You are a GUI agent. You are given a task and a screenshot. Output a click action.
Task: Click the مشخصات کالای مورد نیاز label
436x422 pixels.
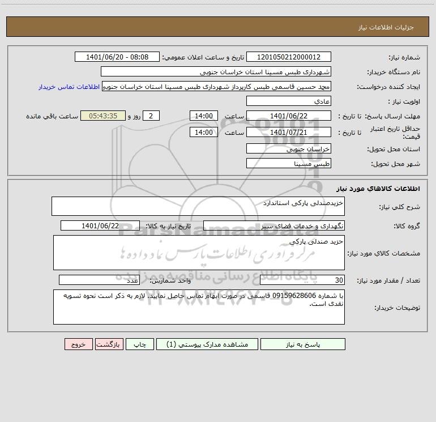coord(384,253)
